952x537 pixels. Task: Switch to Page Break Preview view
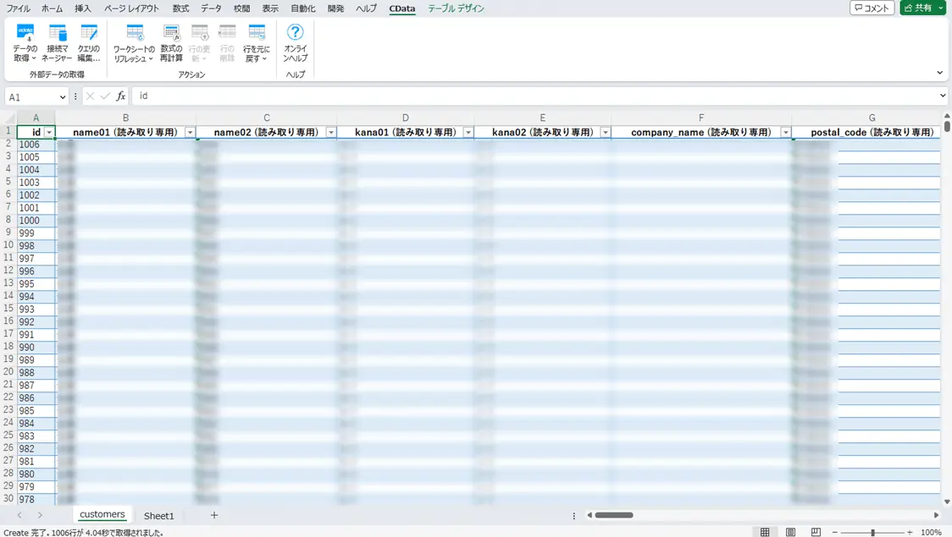tap(816, 532)
